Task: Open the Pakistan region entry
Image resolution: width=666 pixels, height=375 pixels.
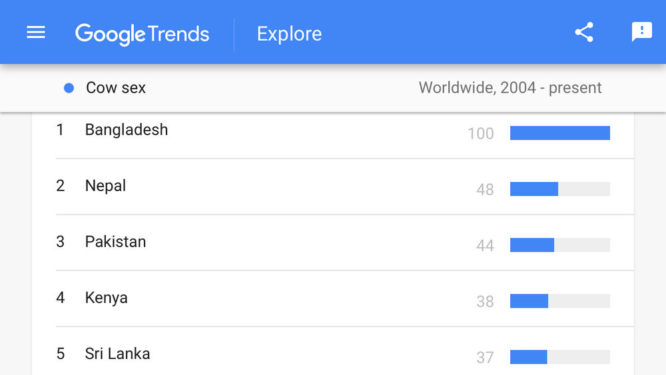Action: click(x=115, y=242)
